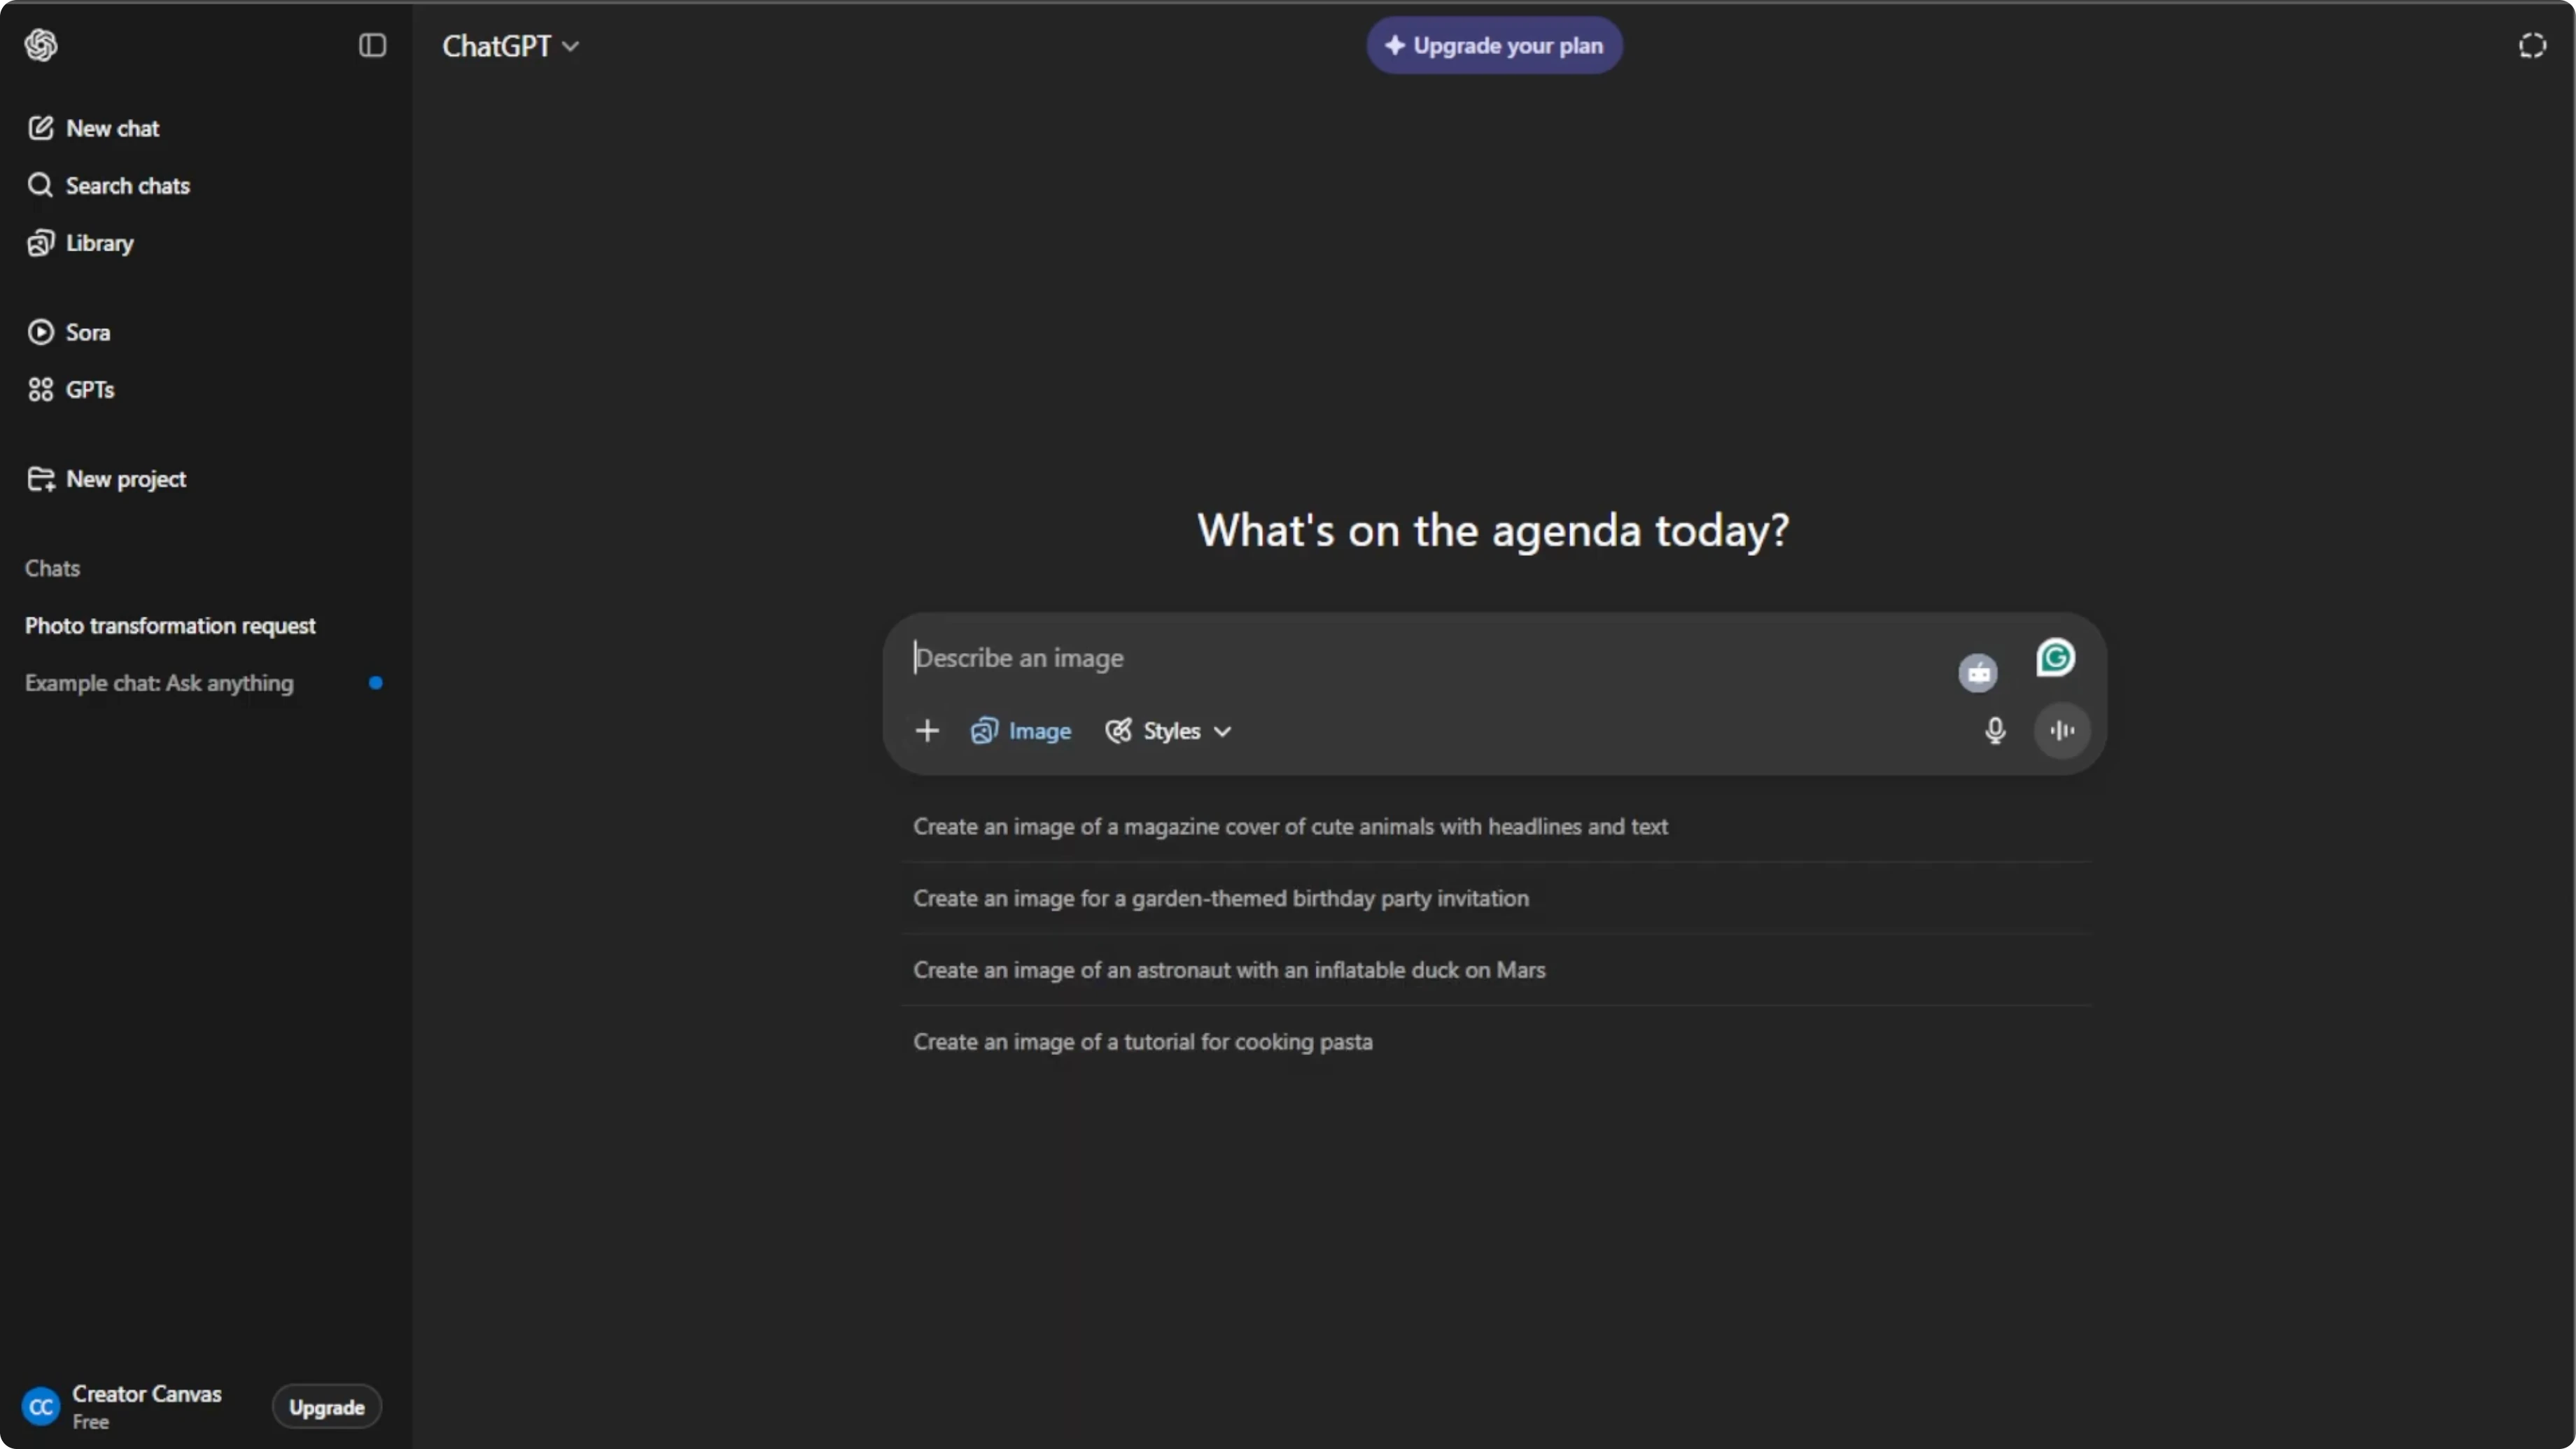Click the GPTs grid icon
Screen dimensions: 2576x1449
point(40,389)
